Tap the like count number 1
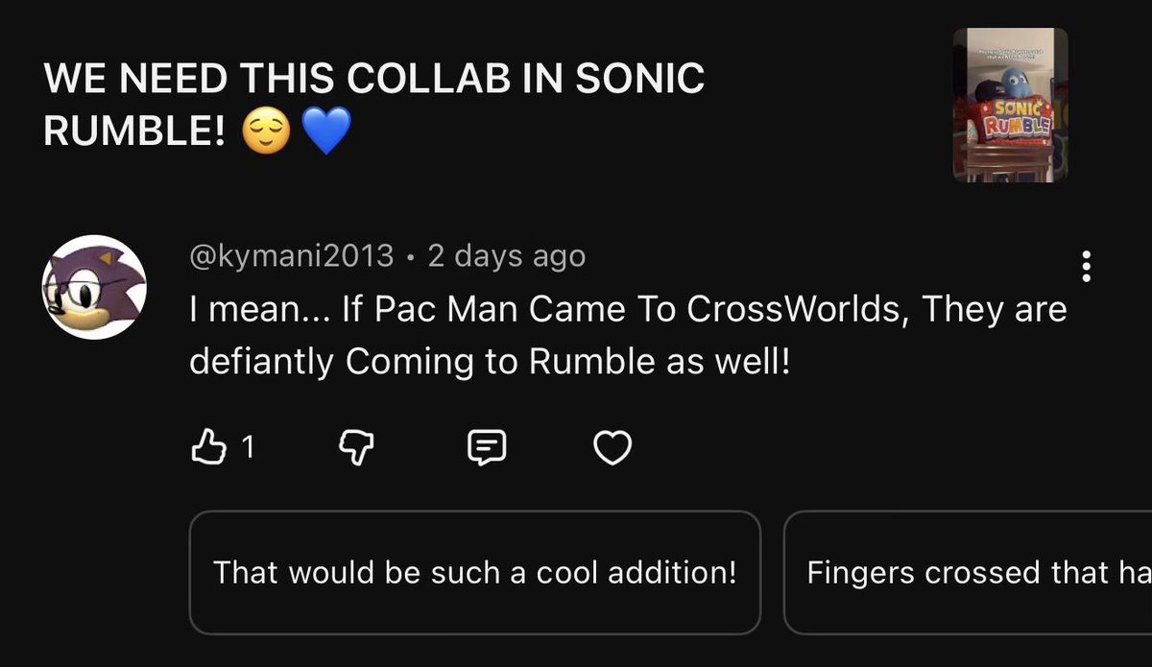 tap(248, 448)
